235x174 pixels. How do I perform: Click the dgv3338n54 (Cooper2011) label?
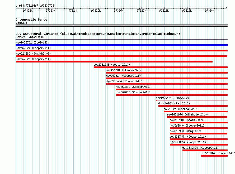pos(188,142)
